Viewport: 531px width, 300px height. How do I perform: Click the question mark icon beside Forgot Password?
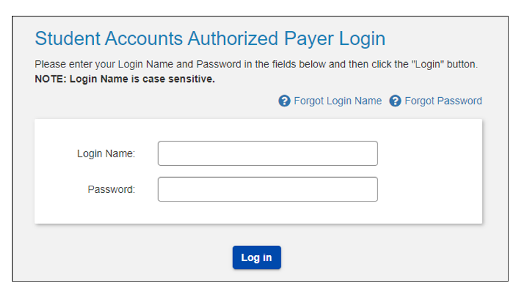[x=396, y=101]
